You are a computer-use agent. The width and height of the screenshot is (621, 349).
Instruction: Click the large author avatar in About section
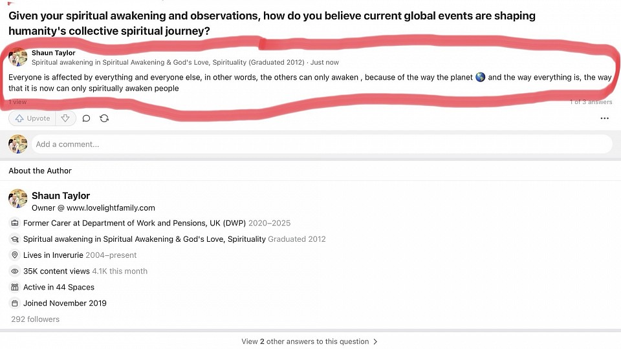(x=17, y=198)
